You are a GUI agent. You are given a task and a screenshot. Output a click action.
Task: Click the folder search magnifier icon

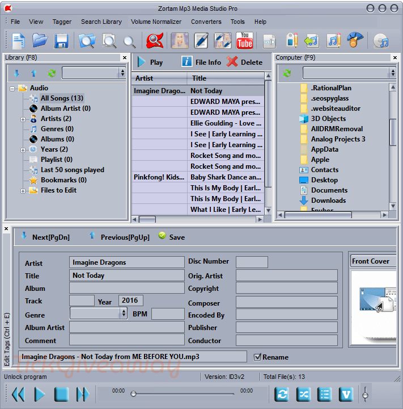[87, 41]
